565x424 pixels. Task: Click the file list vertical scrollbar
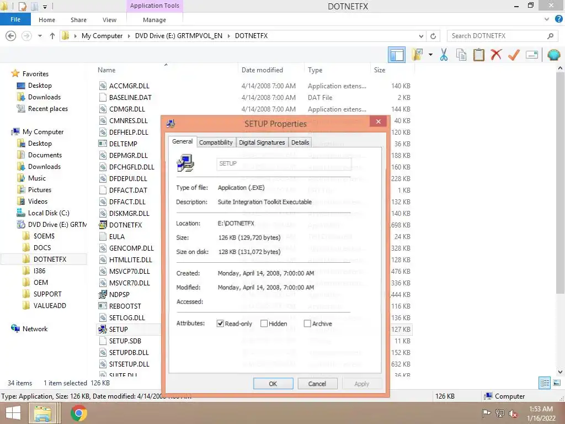[560, 182]
